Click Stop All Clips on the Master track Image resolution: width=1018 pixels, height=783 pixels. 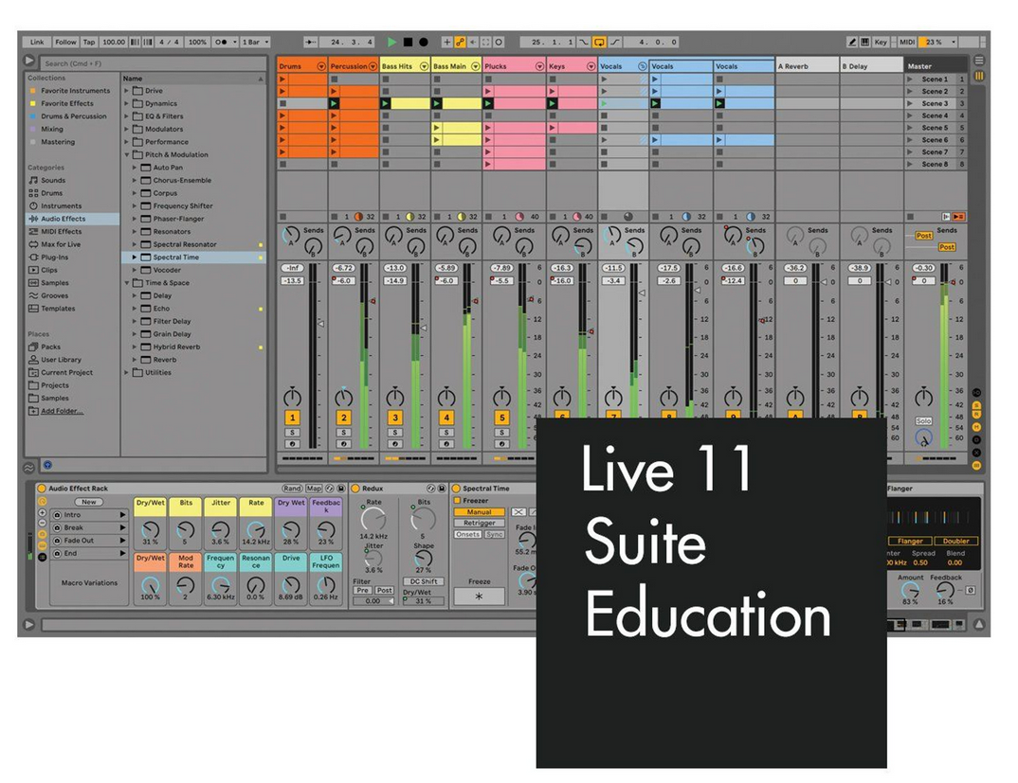[910, 214]
